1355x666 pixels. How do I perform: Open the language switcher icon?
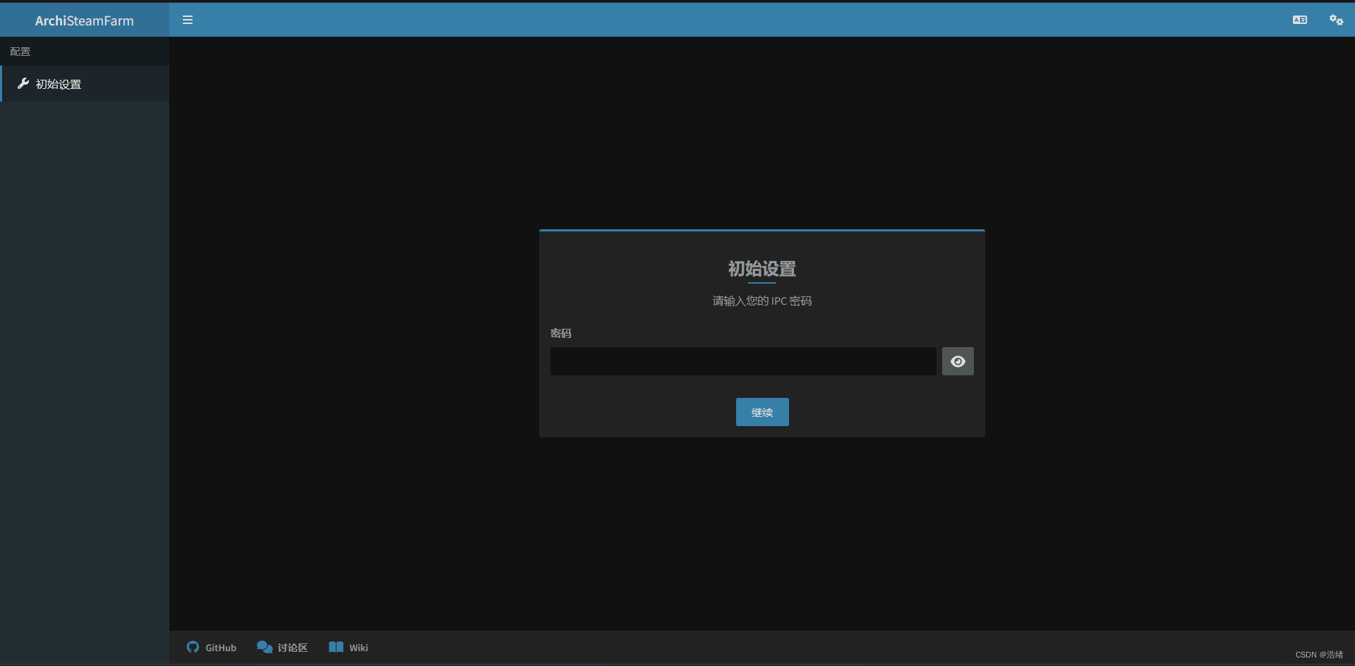click(x=1299, y=20)
